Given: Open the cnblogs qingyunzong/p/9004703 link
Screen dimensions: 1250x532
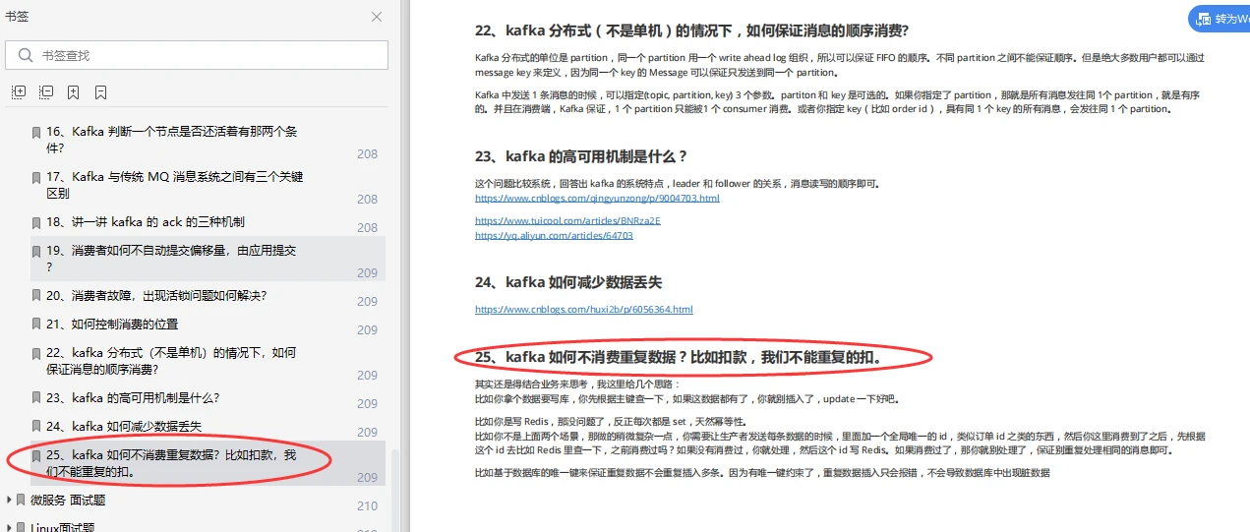Looking at the screenshot, I should tap(597, 198).
